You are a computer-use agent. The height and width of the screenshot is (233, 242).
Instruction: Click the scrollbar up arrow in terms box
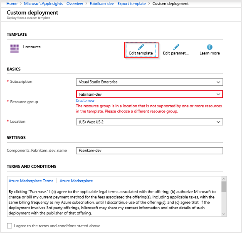click(224, 179)
